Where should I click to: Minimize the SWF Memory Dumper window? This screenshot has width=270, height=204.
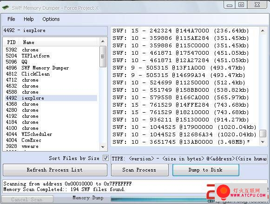(230, 5)
